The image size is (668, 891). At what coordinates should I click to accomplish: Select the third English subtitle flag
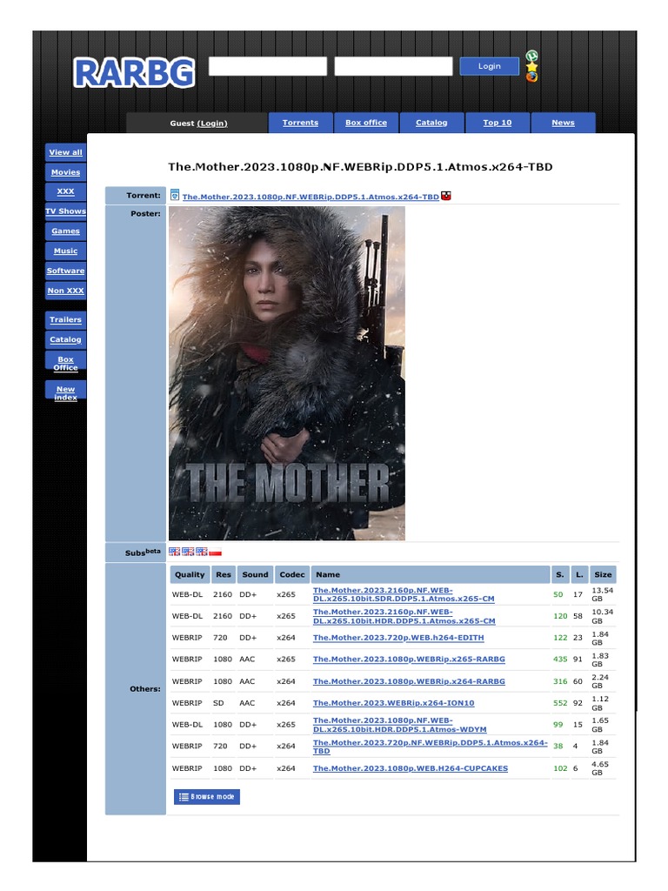pos(202,551)
